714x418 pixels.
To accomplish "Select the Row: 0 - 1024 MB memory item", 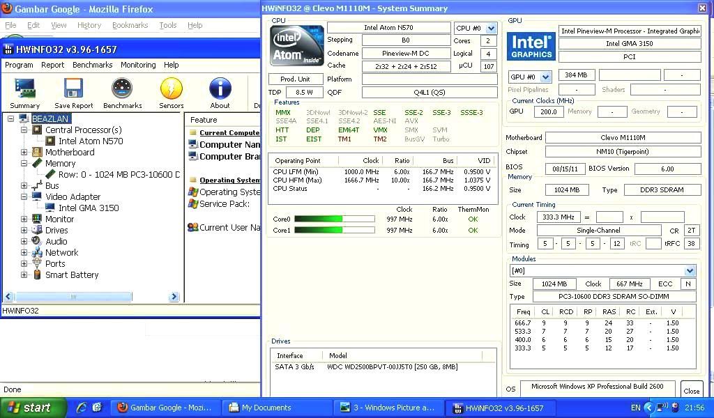I will (x=119, y=175).
